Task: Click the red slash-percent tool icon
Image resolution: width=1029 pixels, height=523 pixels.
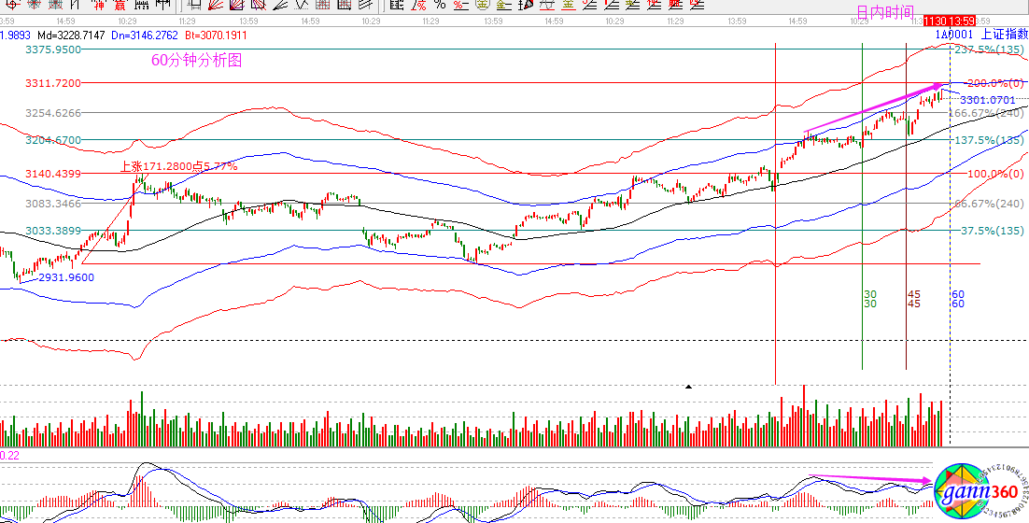Action: coord(418,6)
